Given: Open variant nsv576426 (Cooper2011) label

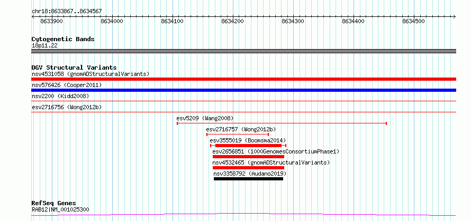Looking at the screenshot, I should pyautogui.click(x=67, y=85).
